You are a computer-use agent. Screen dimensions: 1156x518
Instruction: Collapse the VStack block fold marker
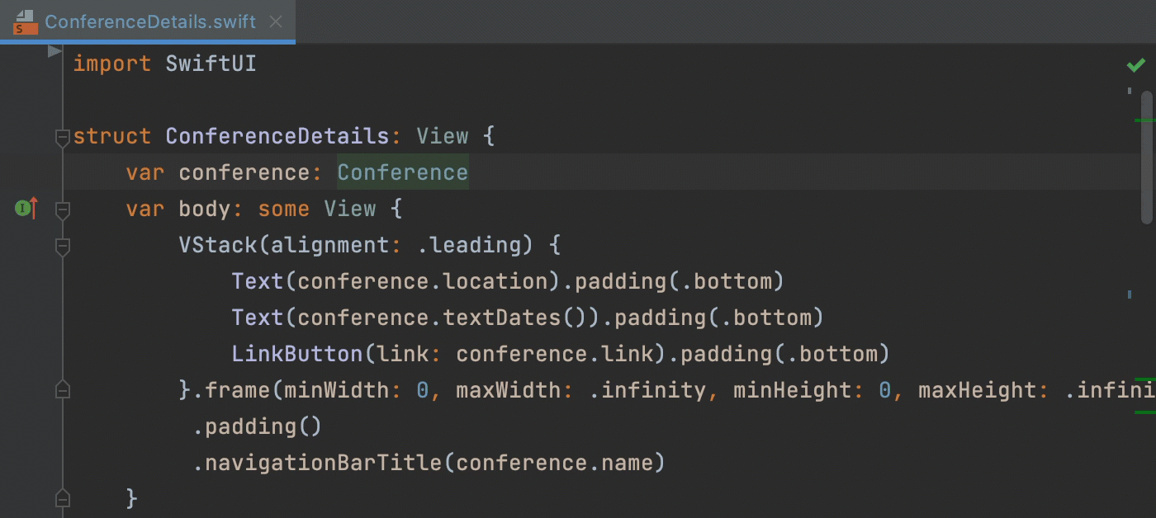pyautogui.click(x=62, y=245)
